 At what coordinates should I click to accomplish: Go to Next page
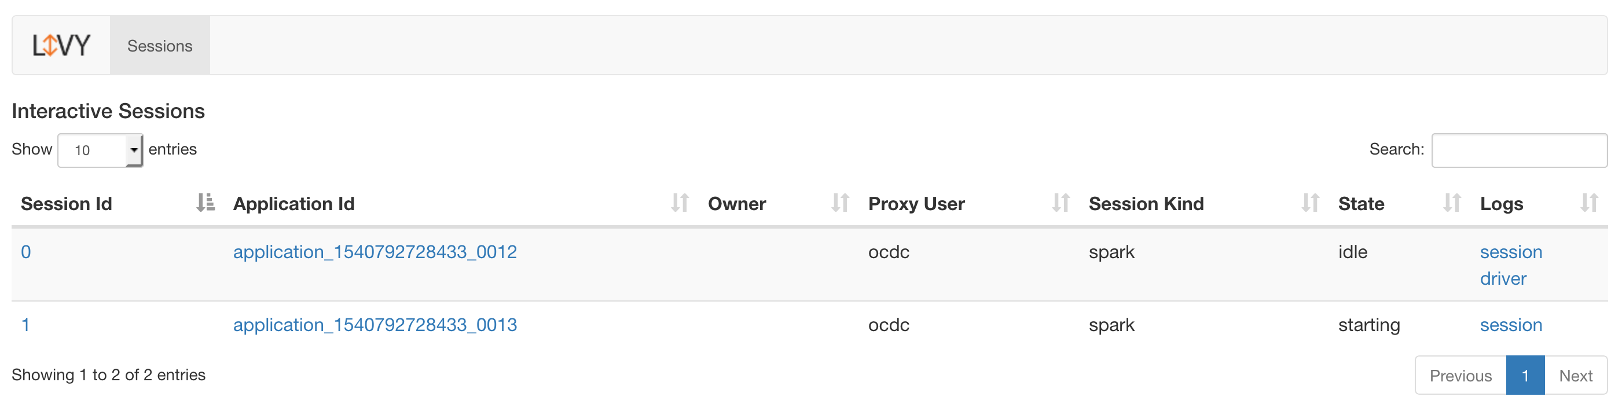click(x=1575, y=376)
